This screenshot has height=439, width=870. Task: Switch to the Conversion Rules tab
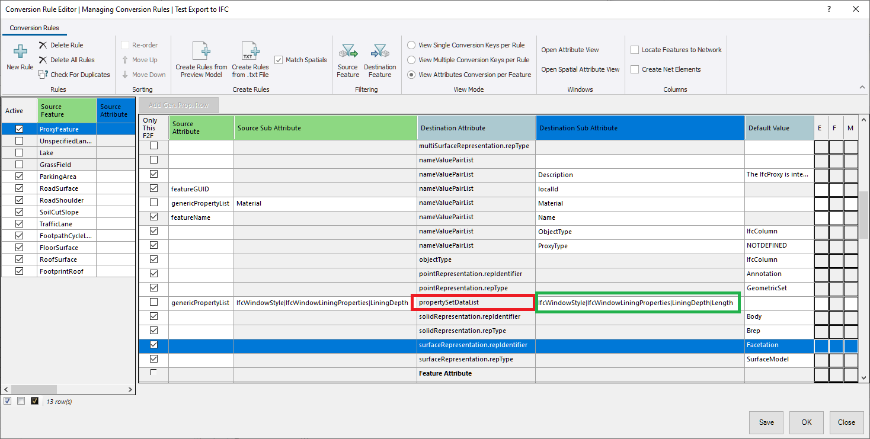pos(34,28)
